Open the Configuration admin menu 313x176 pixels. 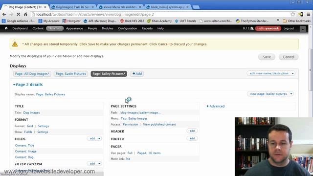[128, 28]
